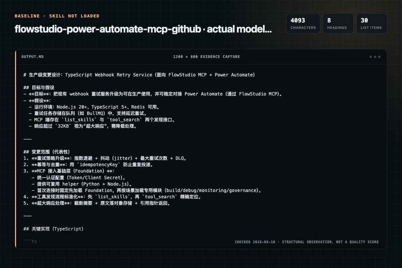Click the OUTPUT.MD file label
The width and height of the screenshot is (402, 268).
(x=32, y=57)
